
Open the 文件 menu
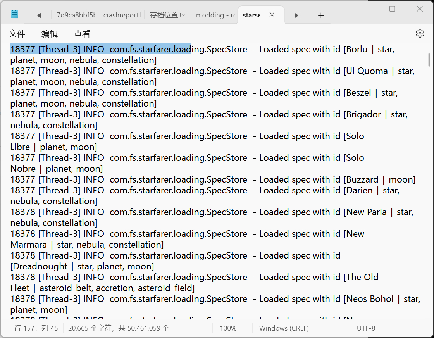17,34
